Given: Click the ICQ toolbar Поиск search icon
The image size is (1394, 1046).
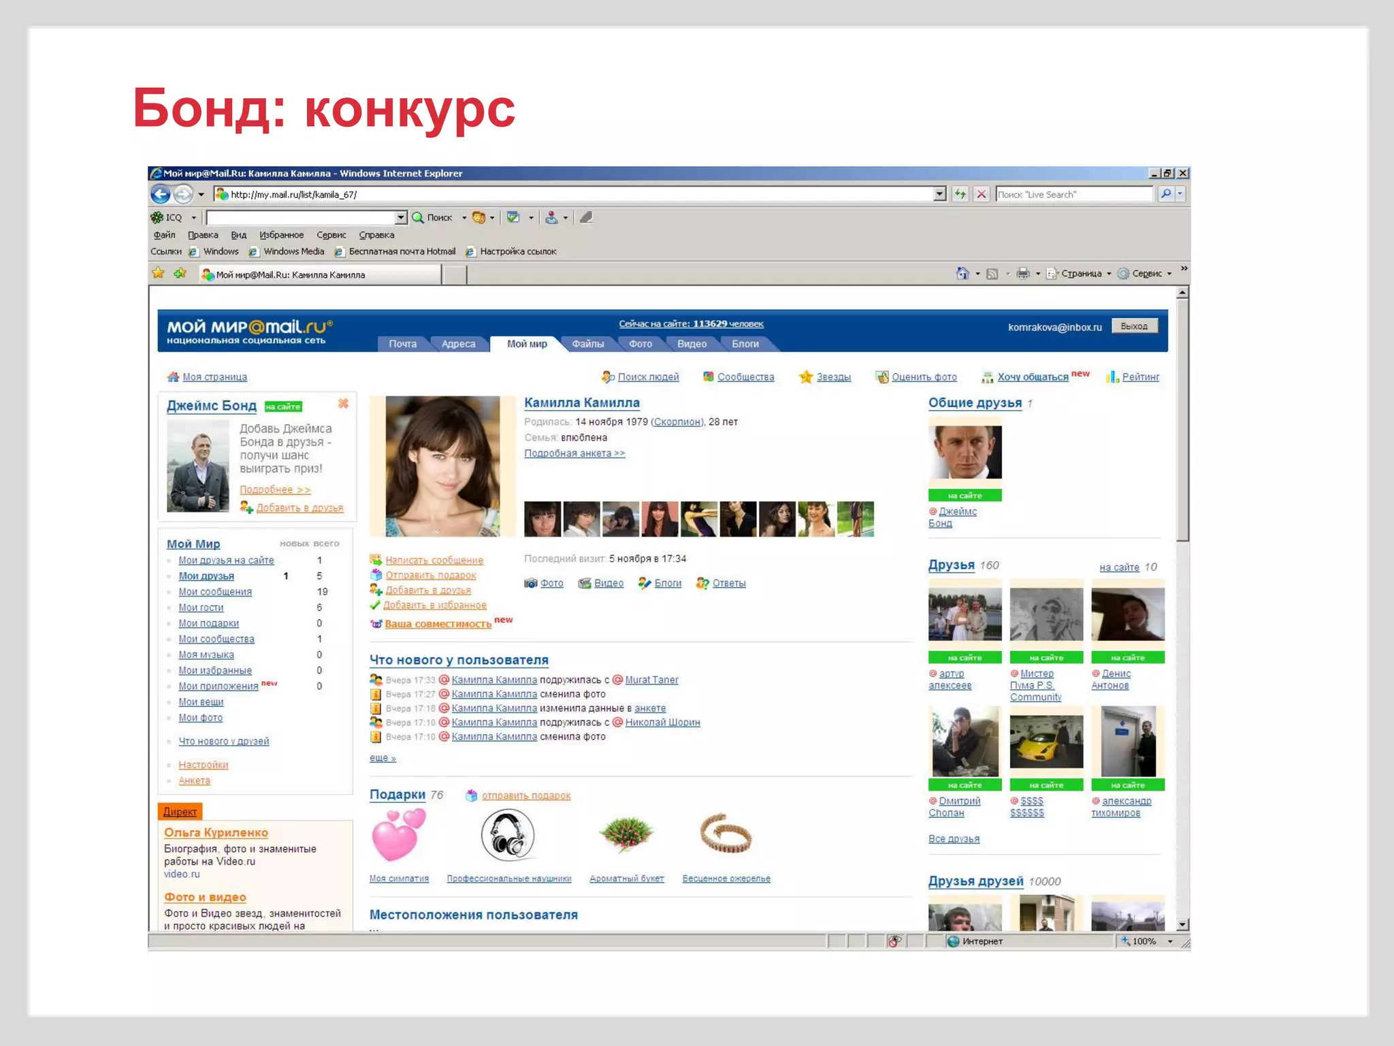Looking at the screenshot, I should 418,217.
